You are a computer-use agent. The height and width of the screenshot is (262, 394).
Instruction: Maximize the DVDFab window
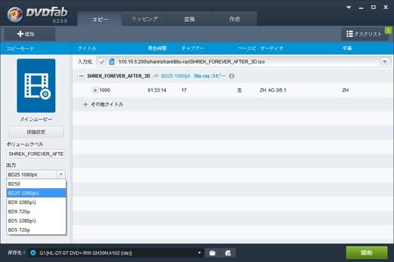(x=374, y=7)
